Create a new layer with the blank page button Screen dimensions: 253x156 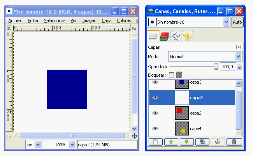156,142
